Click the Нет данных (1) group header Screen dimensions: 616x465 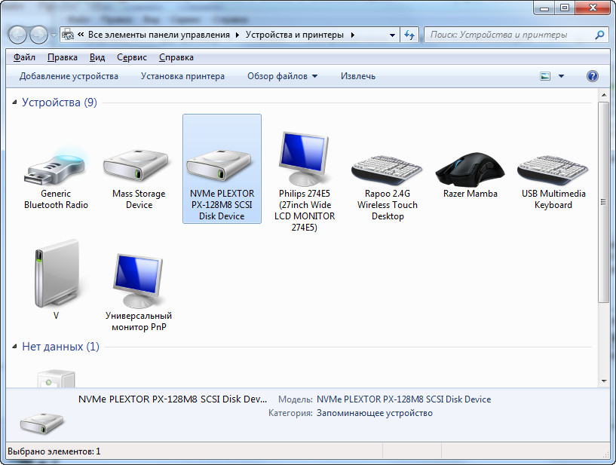[x=60, y=347]
